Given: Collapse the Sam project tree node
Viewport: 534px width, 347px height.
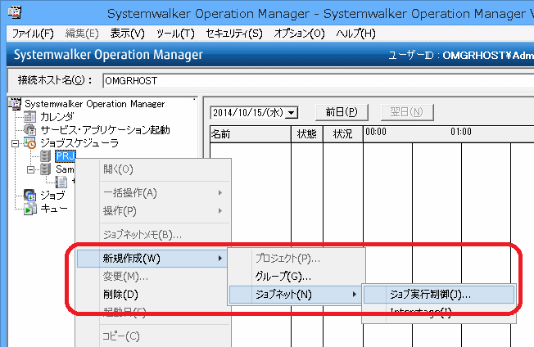Looking at the screenshot, I should pyautogui.click(x=31, y=169).
